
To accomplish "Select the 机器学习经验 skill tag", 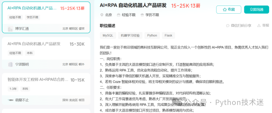I will point(130,36).
